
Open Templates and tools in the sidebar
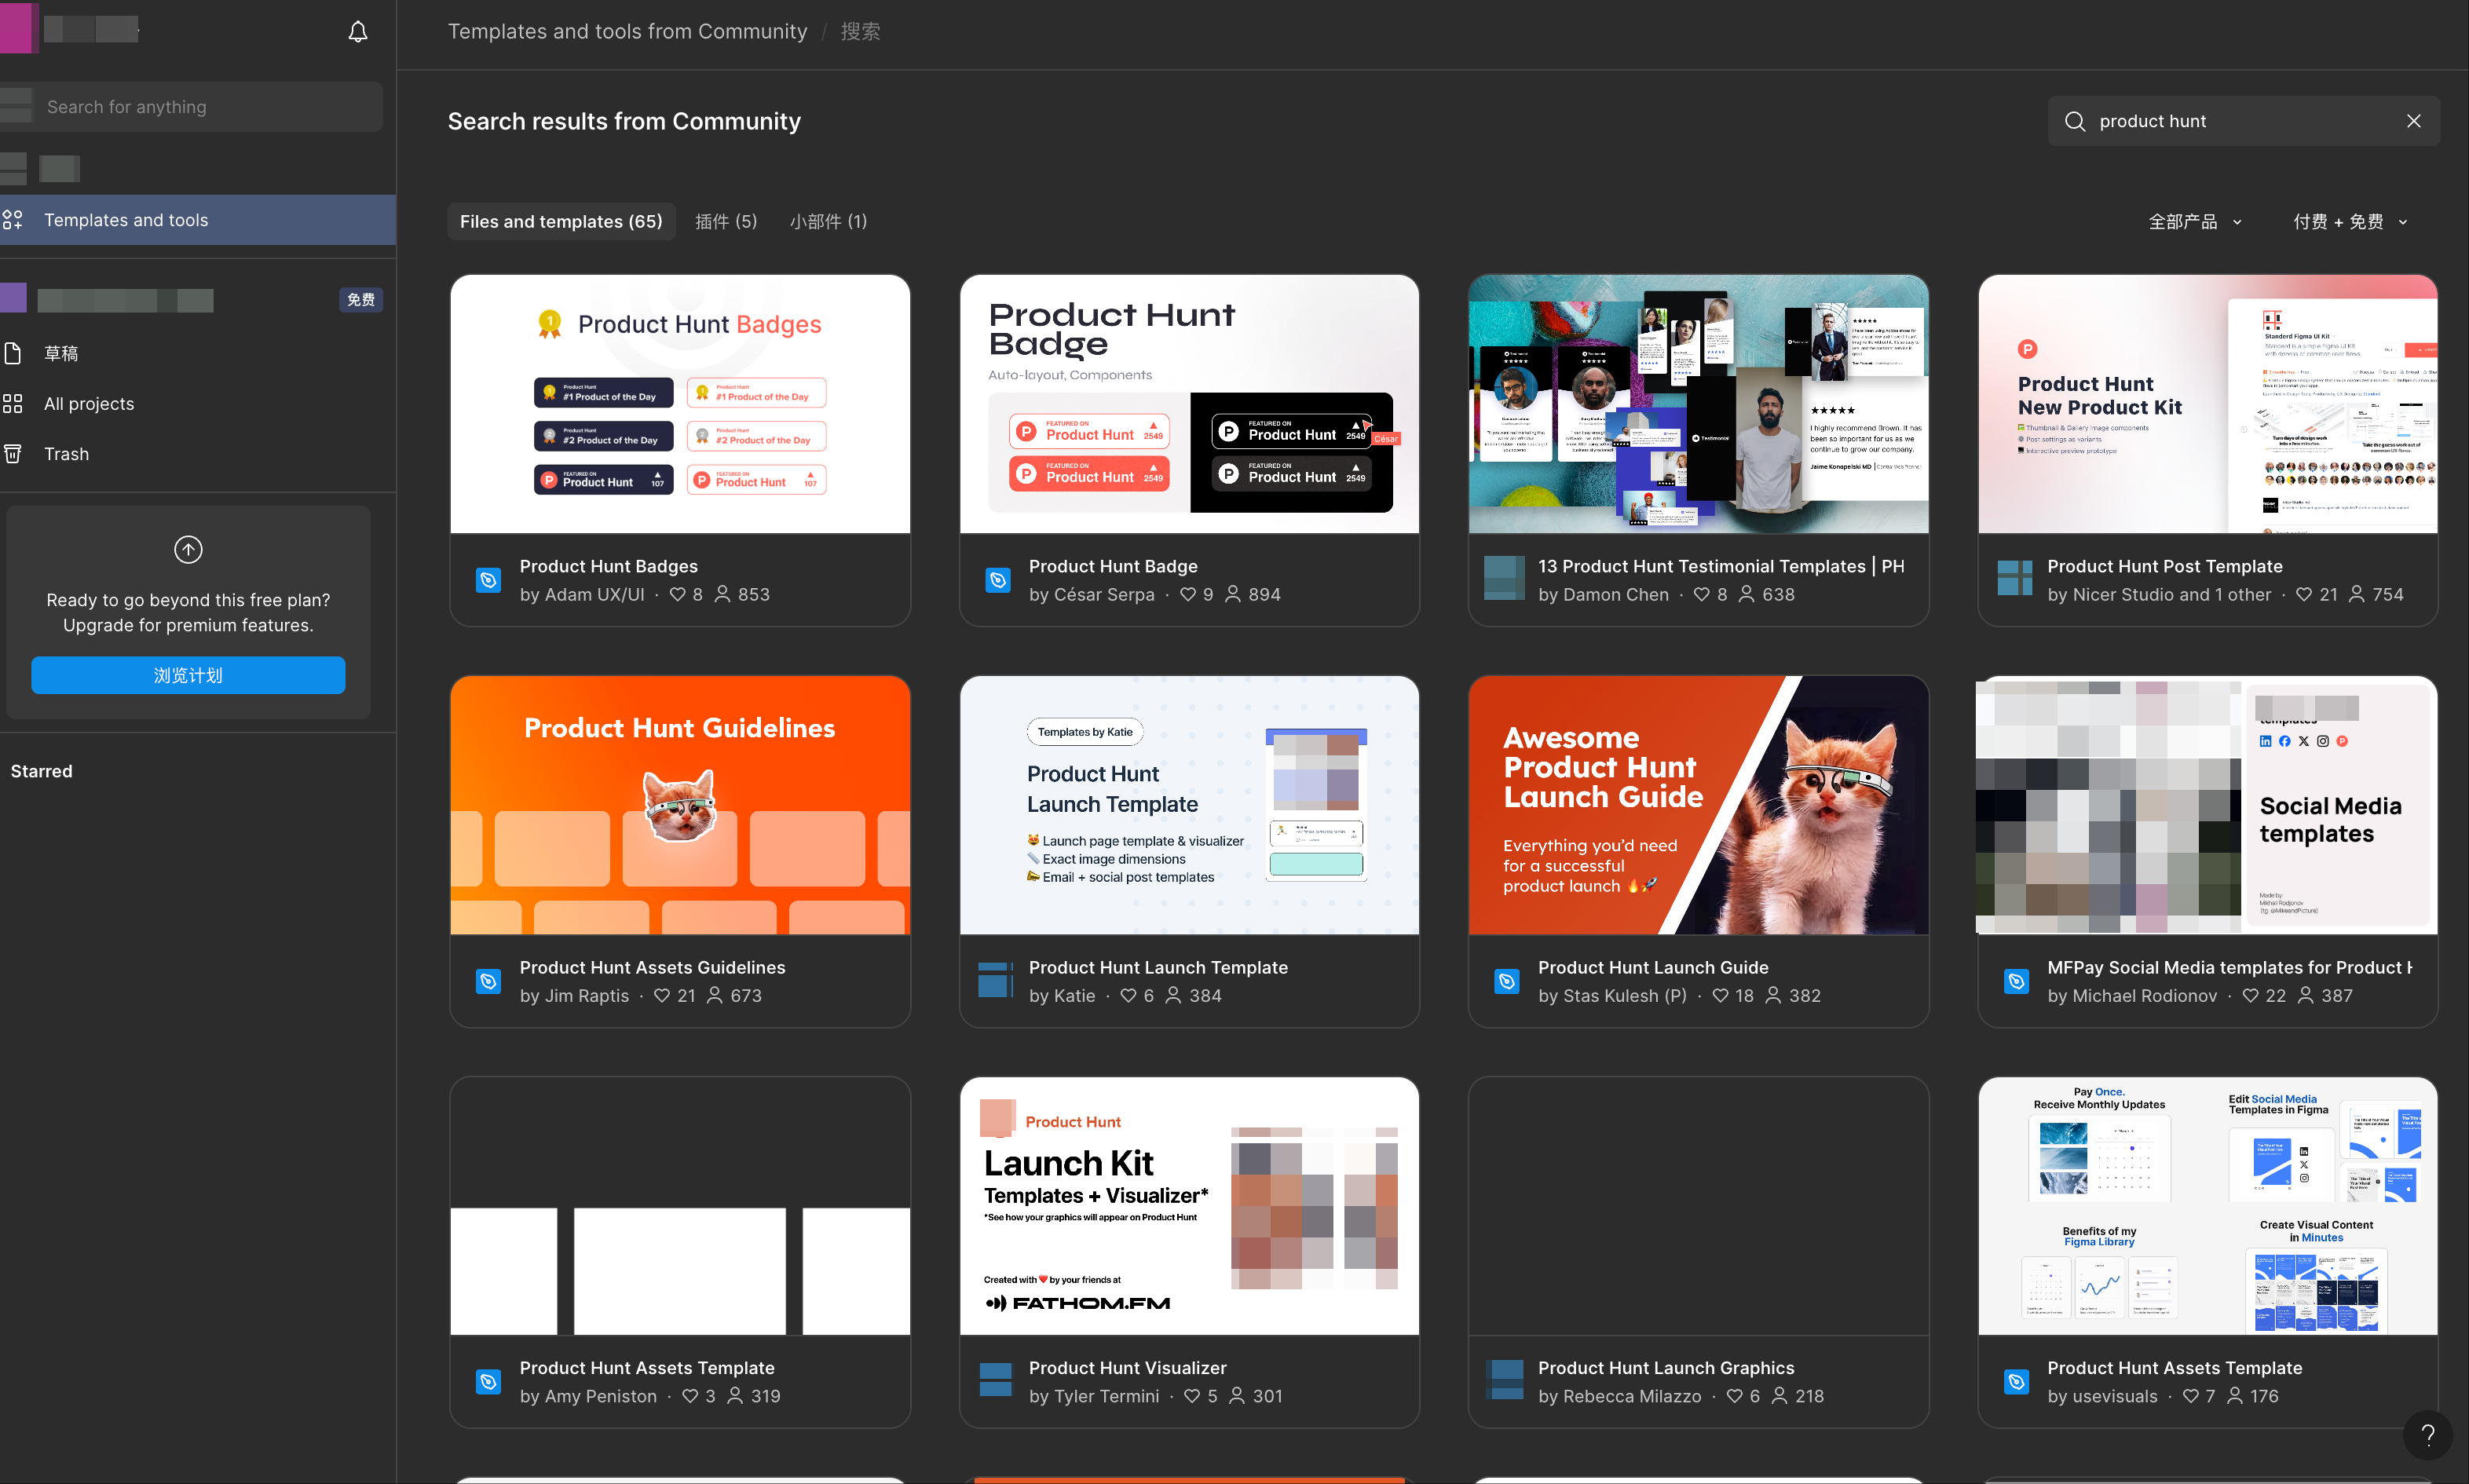(198, 220)
